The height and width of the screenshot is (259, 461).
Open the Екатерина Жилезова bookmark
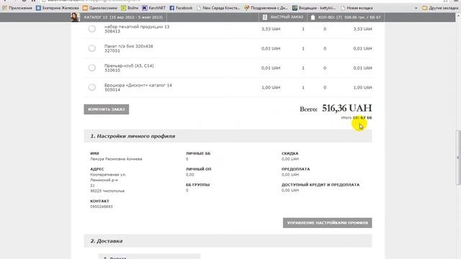click(x=58, y=8)
